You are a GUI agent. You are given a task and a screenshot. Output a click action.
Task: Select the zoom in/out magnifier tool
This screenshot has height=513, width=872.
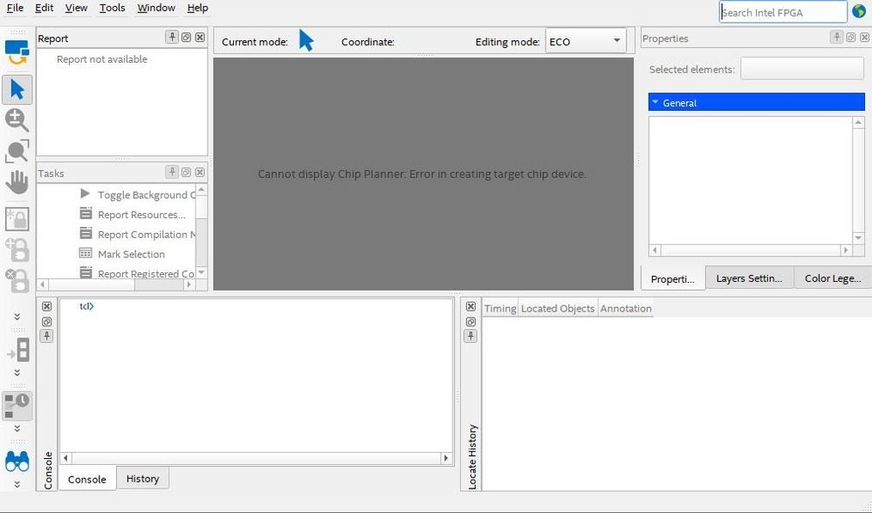pyautogui.click(x=17, y=120)
